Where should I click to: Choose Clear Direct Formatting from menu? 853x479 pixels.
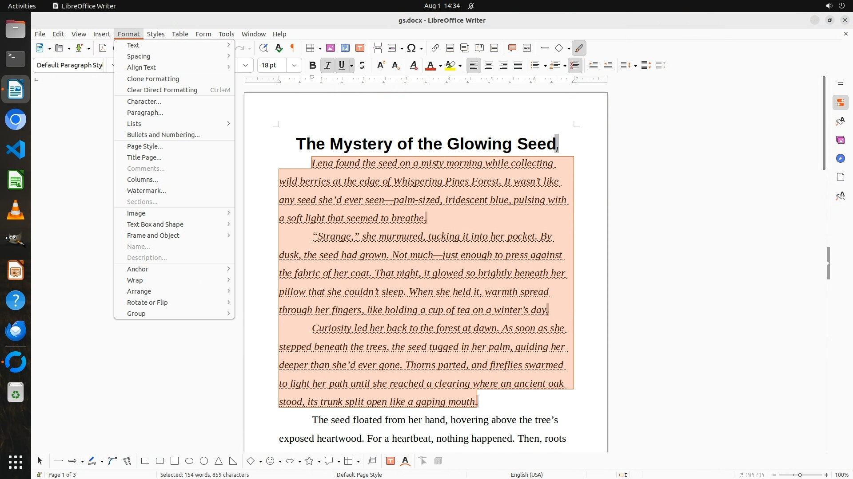[162, 90]
